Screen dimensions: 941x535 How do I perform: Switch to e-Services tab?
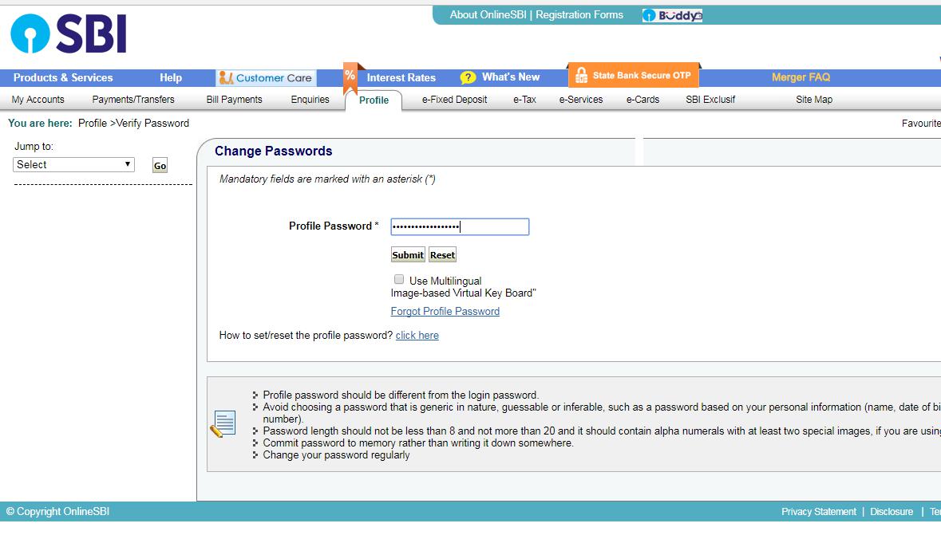581,100
